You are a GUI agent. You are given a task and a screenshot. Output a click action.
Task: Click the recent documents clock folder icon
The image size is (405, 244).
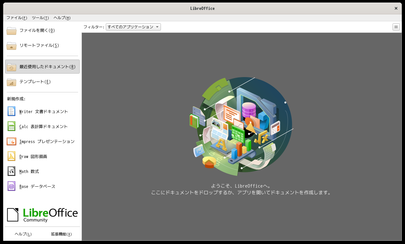click(11, 67)
